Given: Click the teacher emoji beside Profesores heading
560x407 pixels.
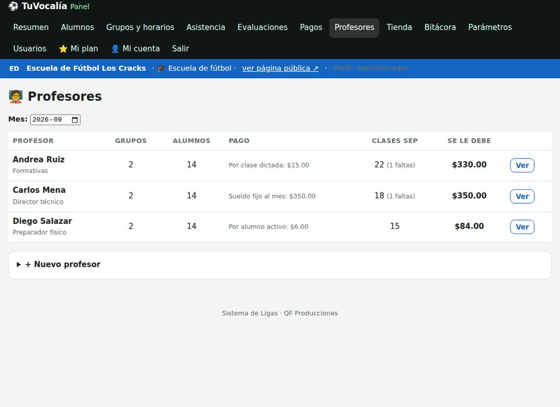Looking at the screenshot, I should pyautogui.click(x=16, y=96).
